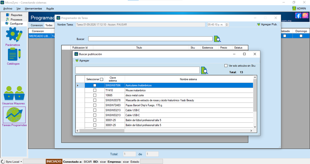Click the Titulo column header
The image size is (310, 164).
141,48
